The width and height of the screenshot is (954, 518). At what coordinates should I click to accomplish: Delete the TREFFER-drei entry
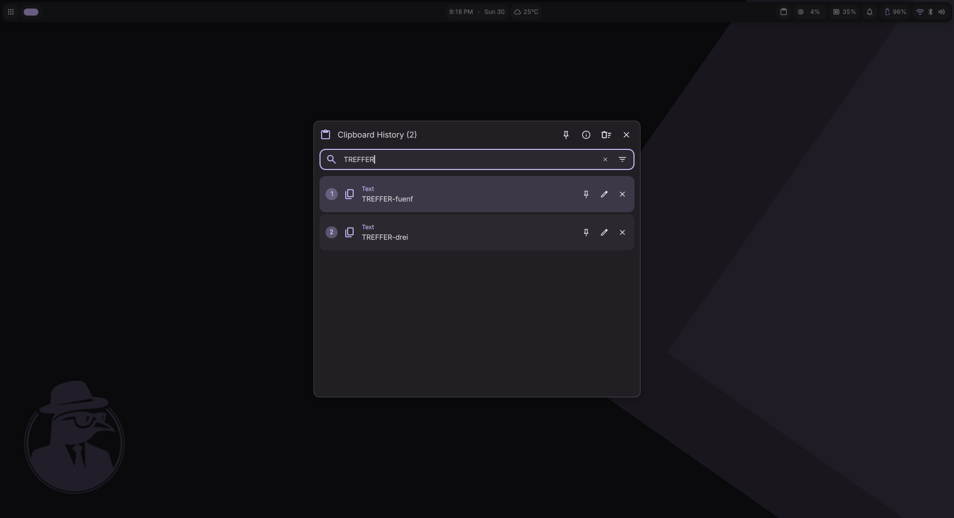click(x=622, y=232)
